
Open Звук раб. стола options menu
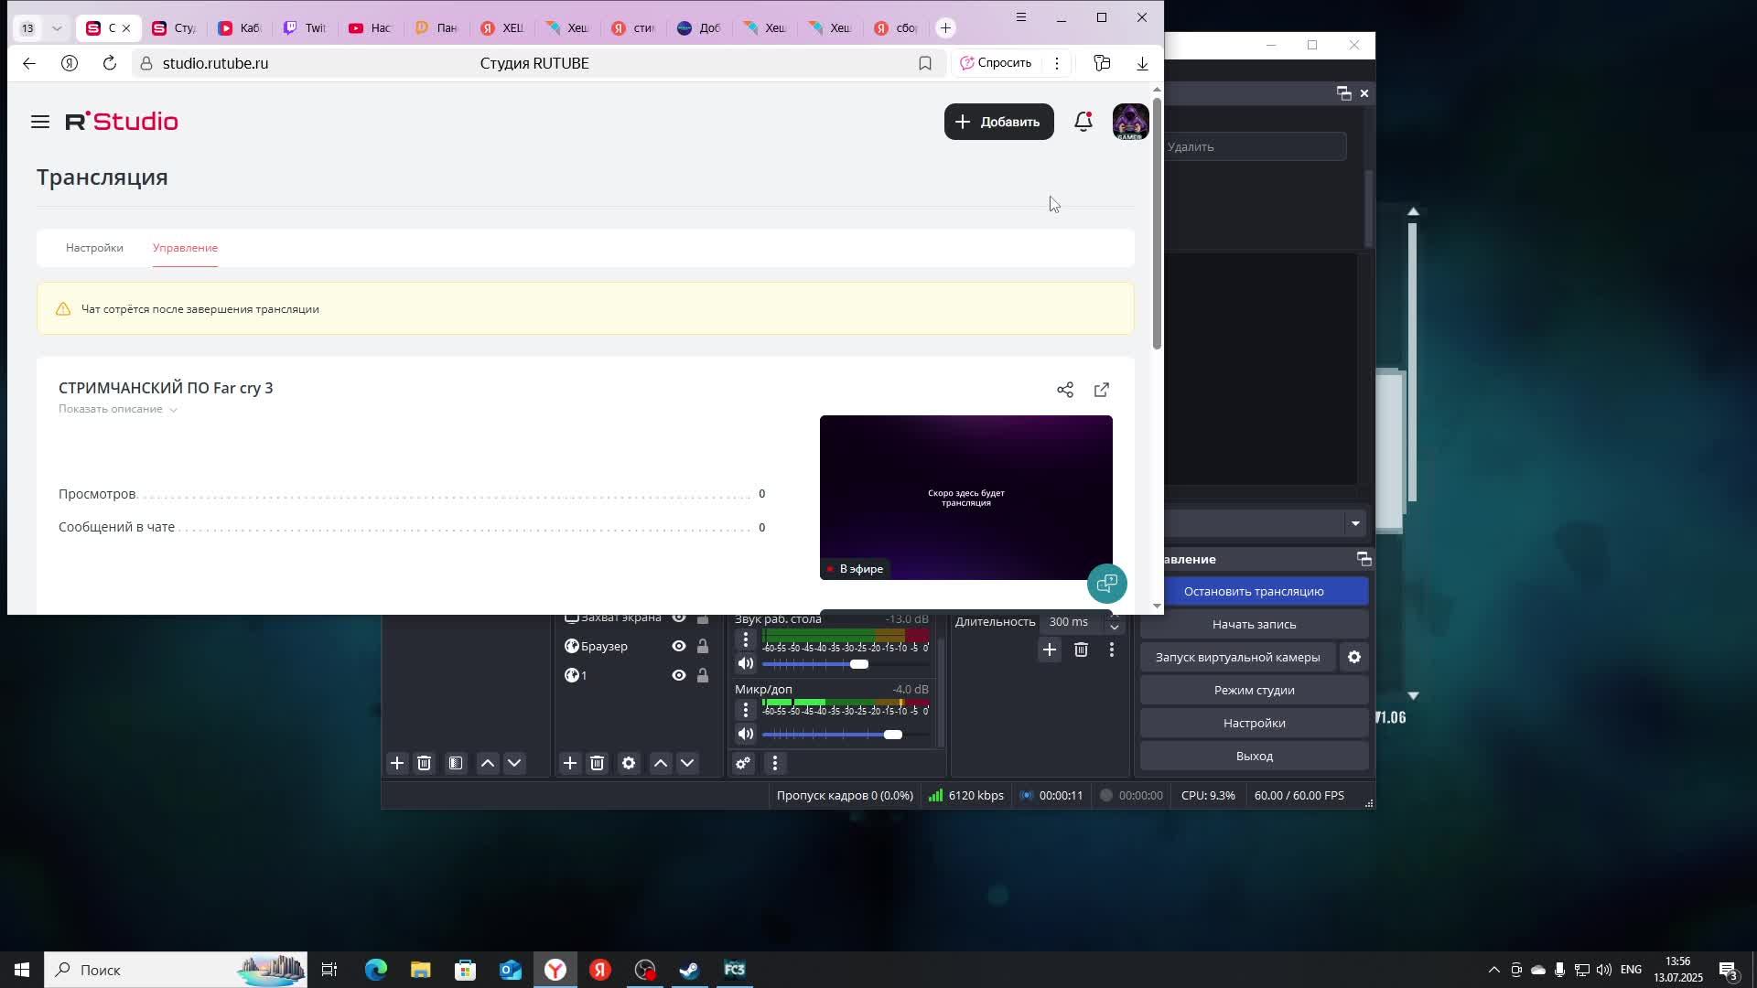[x=746, y=639]
